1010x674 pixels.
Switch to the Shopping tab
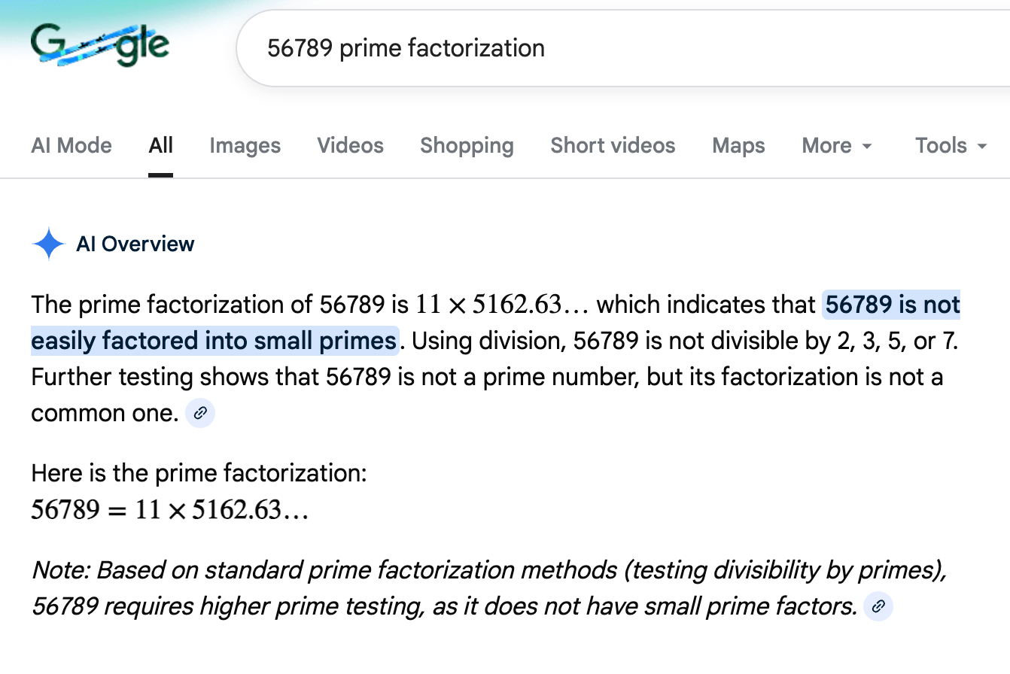[467, 145]
